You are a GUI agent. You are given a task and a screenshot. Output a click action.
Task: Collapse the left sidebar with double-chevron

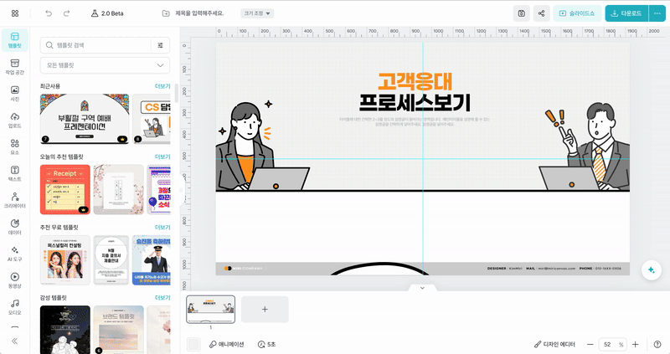pos(14,341)
